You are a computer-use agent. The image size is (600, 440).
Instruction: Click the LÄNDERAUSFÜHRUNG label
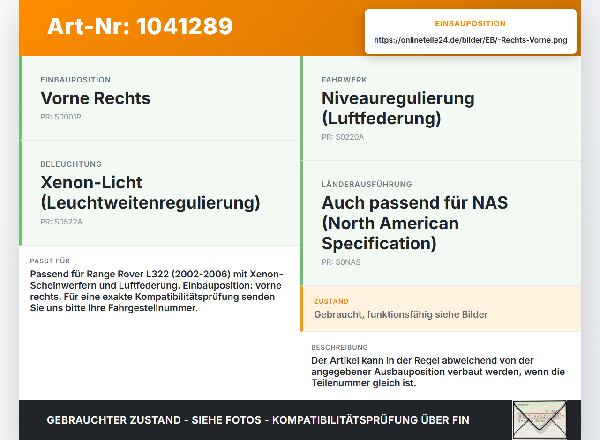point(367,184)
